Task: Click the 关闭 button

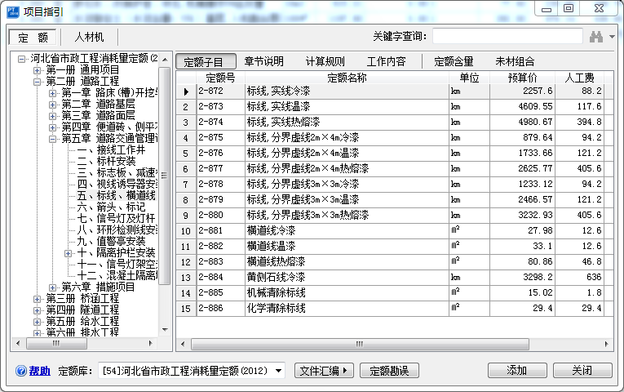Action: click(x=582, y=371)
